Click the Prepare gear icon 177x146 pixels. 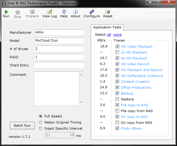click(32, 12)
